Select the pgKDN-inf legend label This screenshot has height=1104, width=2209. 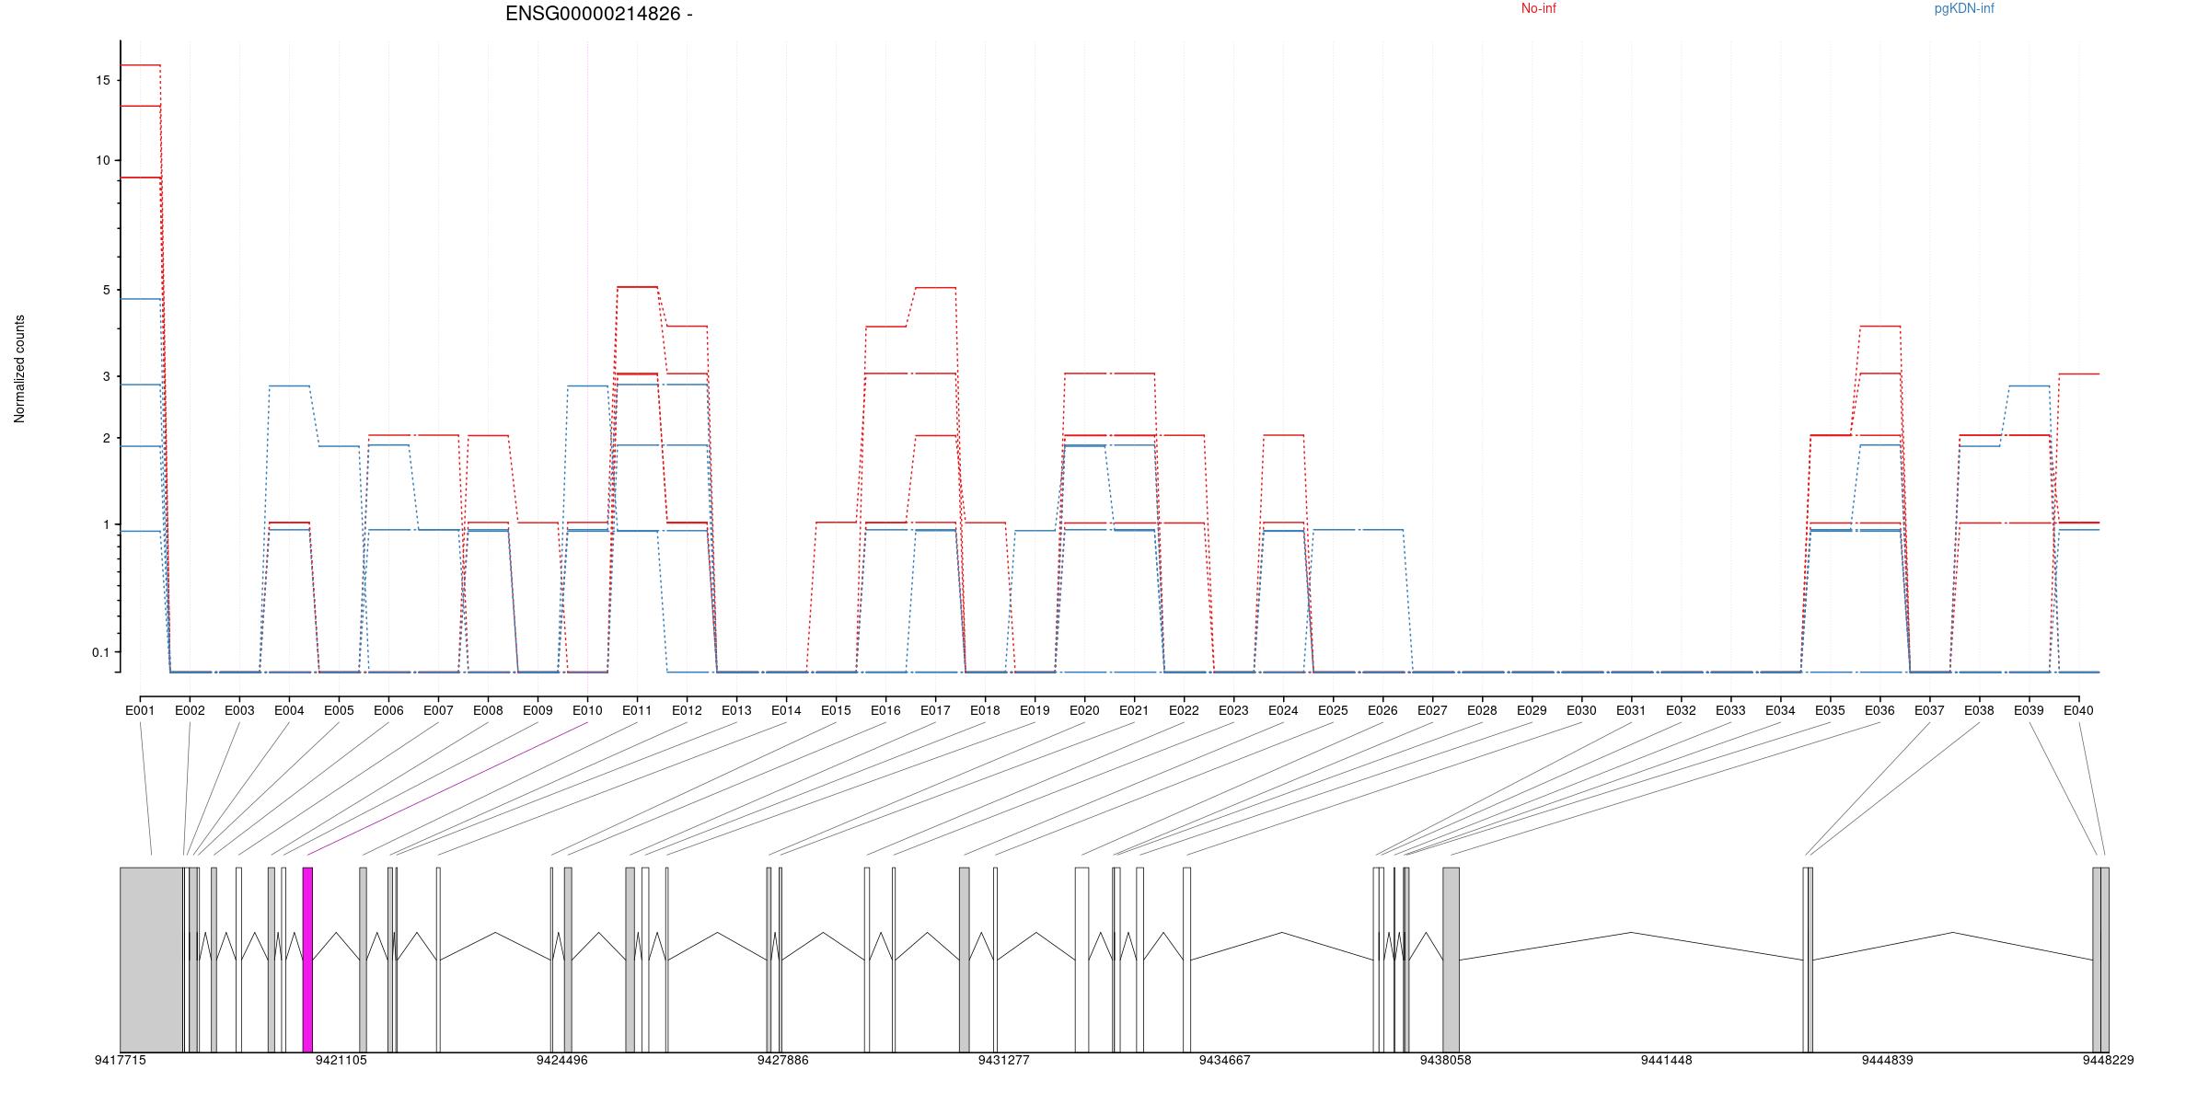tap(1964, 8)
